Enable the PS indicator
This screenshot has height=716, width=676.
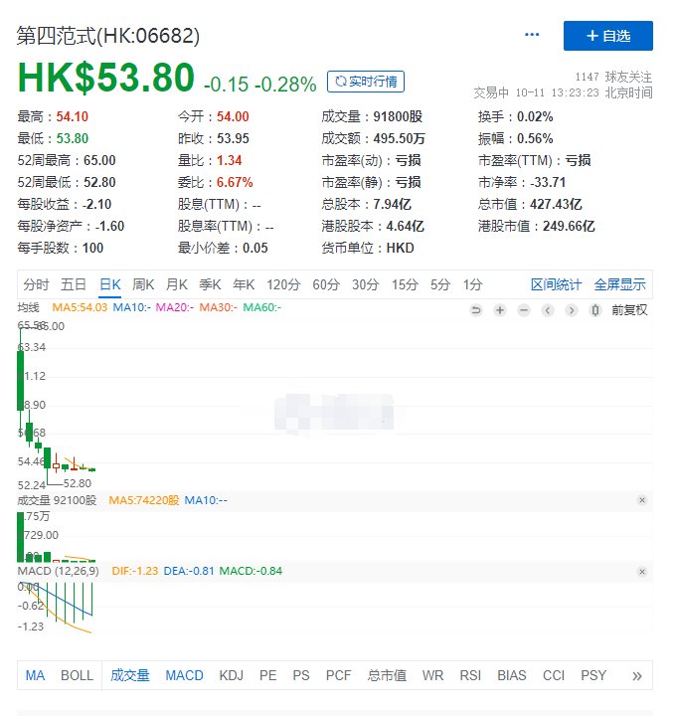(301, 675)
